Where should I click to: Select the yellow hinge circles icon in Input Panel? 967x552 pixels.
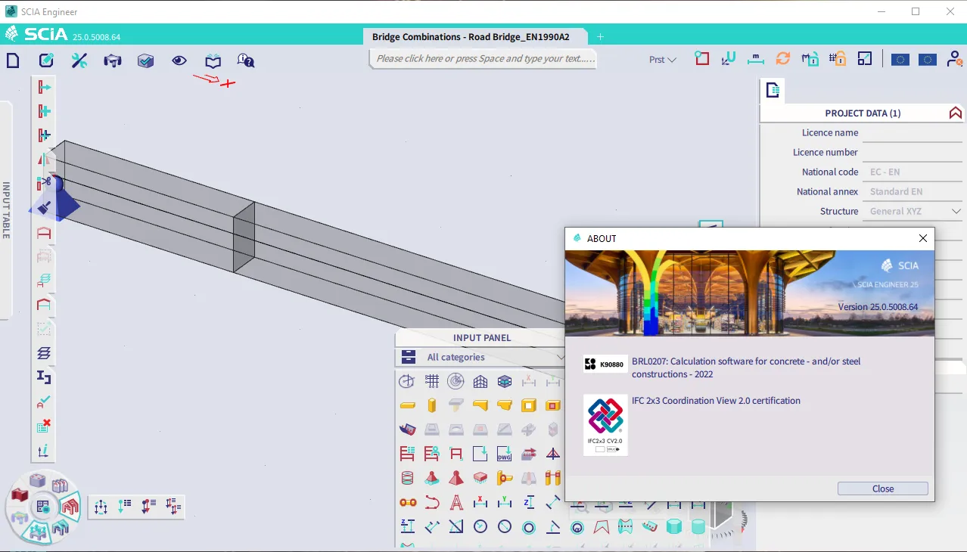[x=408, y=502]
